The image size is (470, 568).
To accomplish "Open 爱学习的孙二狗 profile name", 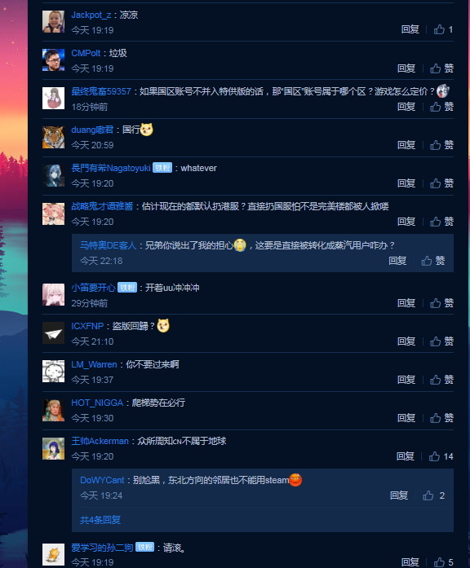I will click(x=102, y=548).
